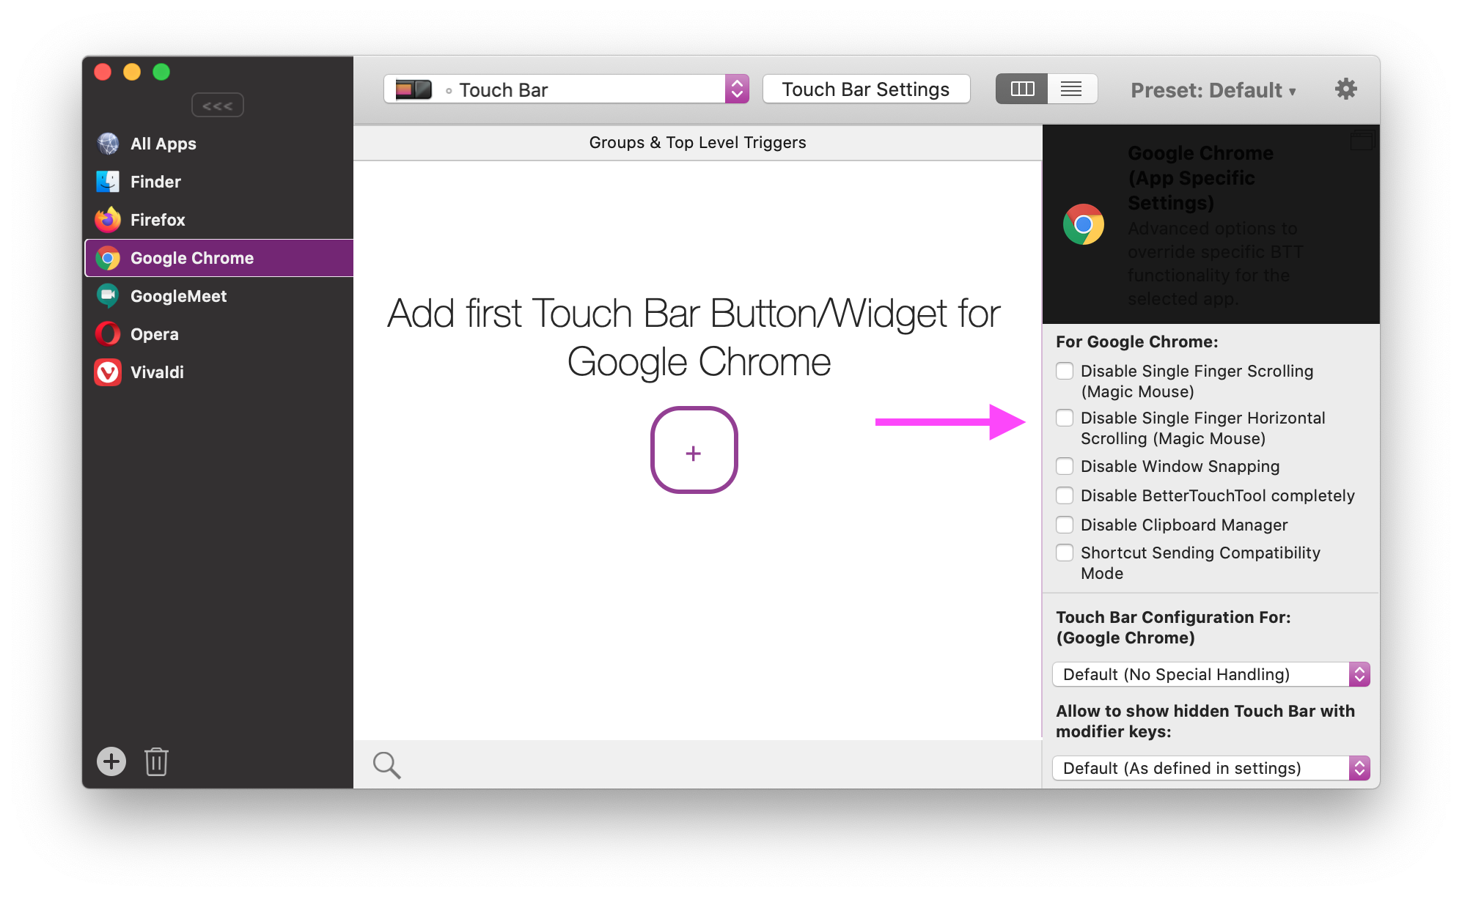Viewport: 1462px width, 897px height.
Task: Minimize window with the yellow button
Action: tap(132, 72)
